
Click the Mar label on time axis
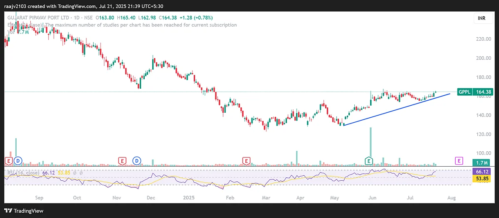coord(266,198)
